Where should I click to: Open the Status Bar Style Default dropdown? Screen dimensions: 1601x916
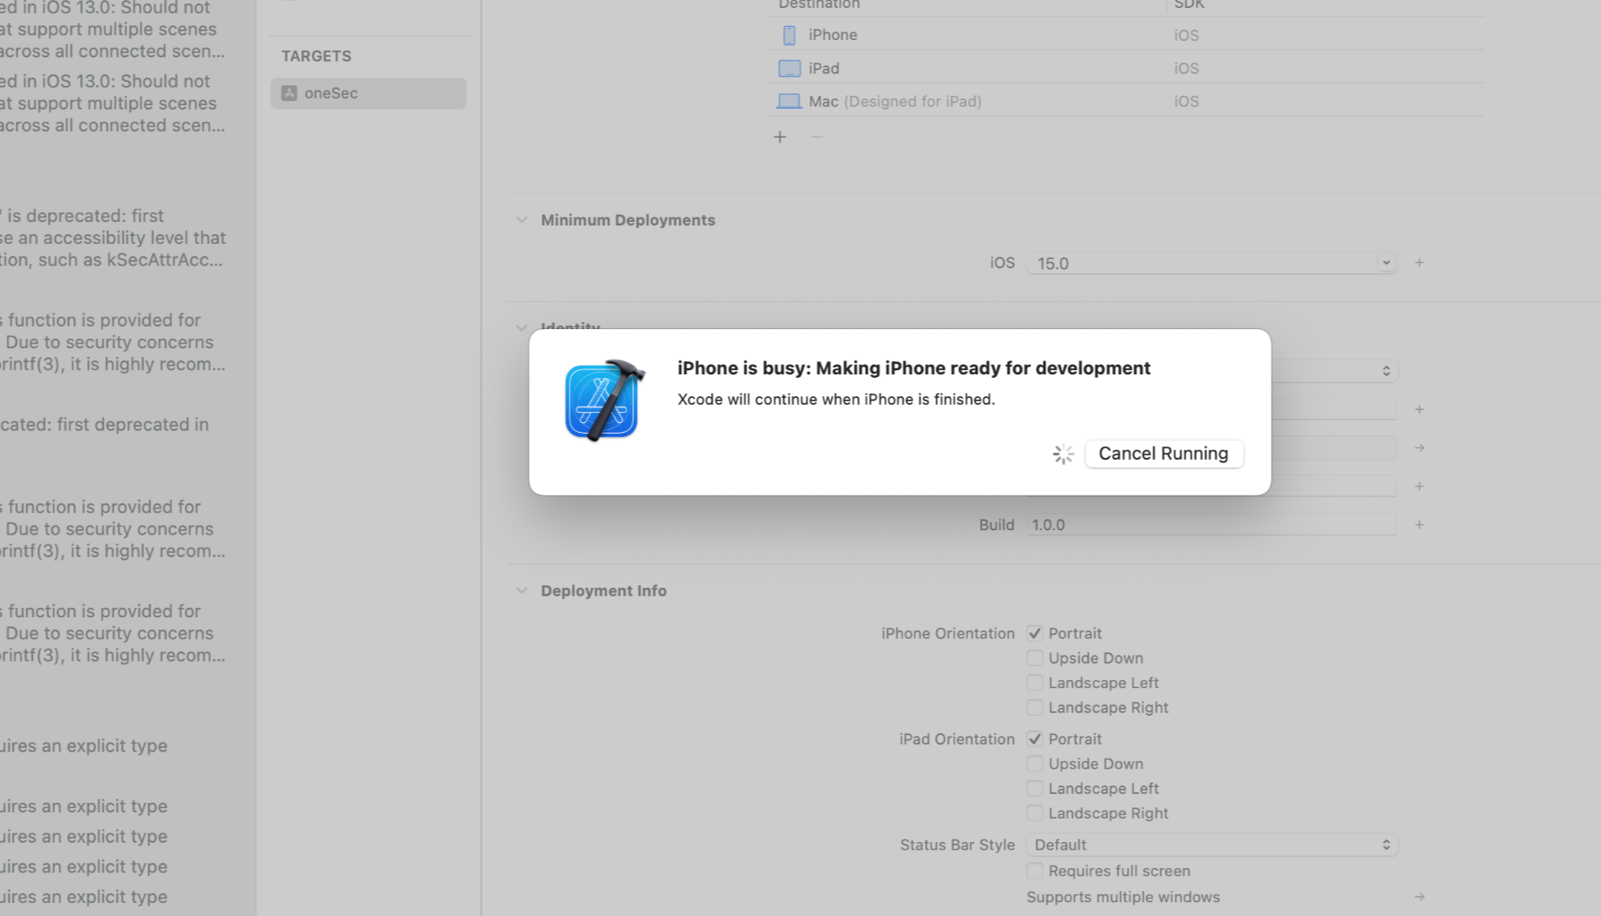1212,845
